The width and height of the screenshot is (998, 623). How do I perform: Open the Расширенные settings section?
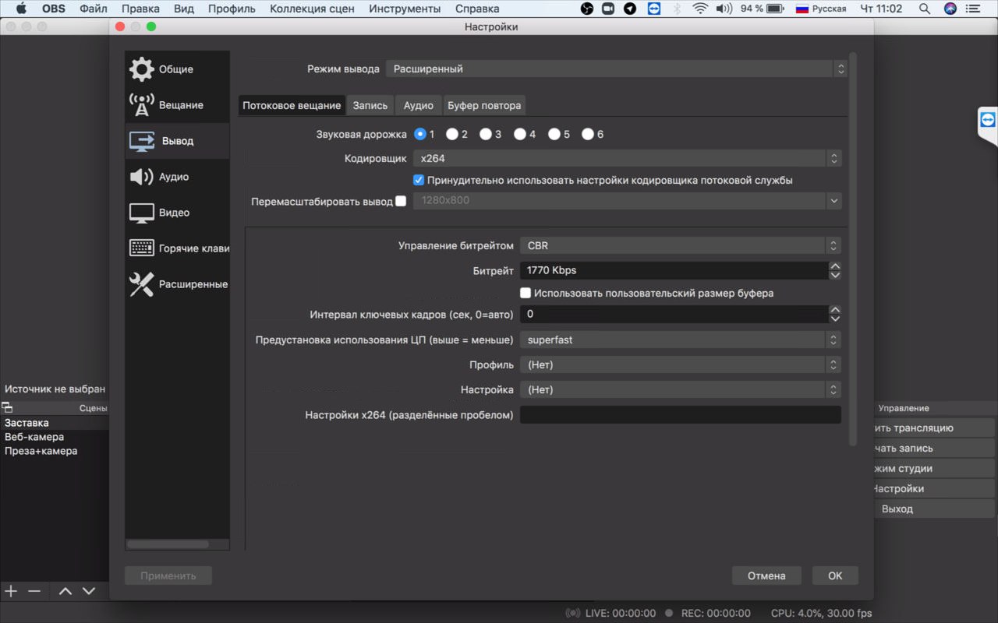[x=177, y=284]
